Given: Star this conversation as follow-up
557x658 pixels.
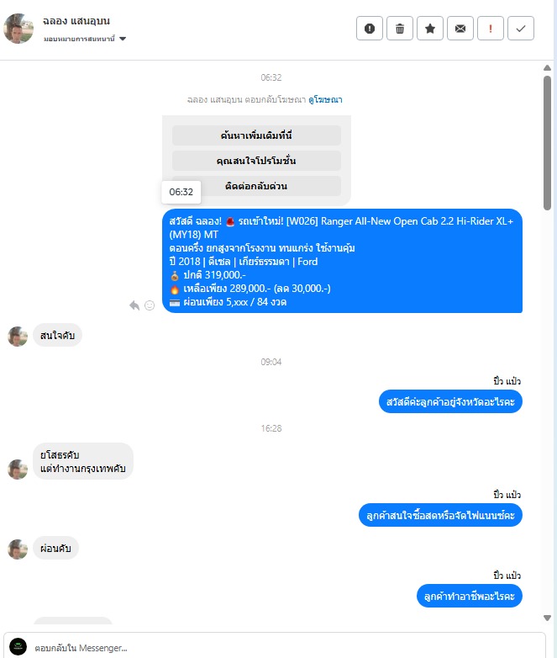Looking at the screenshot, I should [429, 29].
